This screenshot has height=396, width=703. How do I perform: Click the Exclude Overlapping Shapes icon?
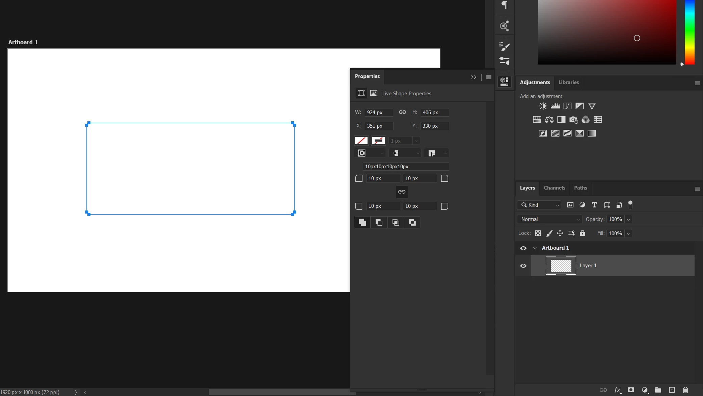412,222
